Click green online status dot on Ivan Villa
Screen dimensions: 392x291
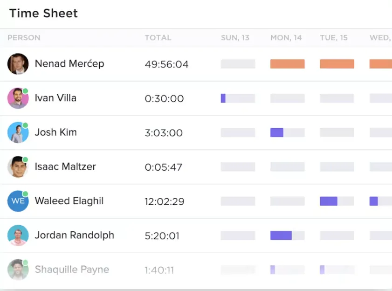(x=25, y=91)
